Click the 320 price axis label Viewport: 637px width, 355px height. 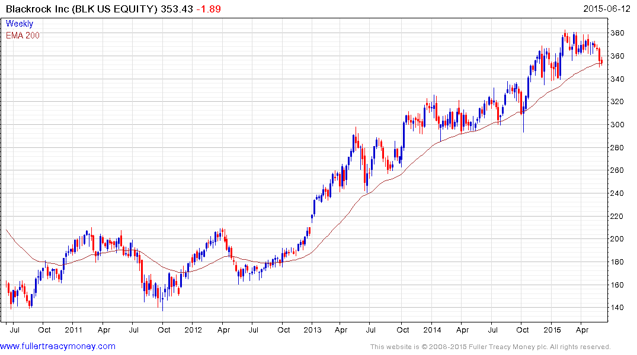(x=617, y=101)
